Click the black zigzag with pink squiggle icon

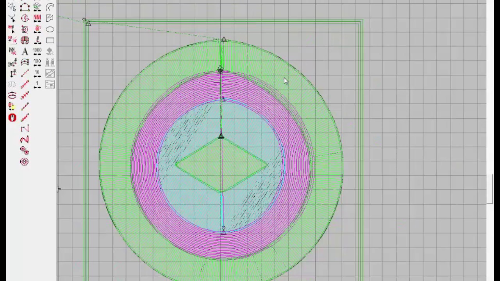click(x=12, y=51)
